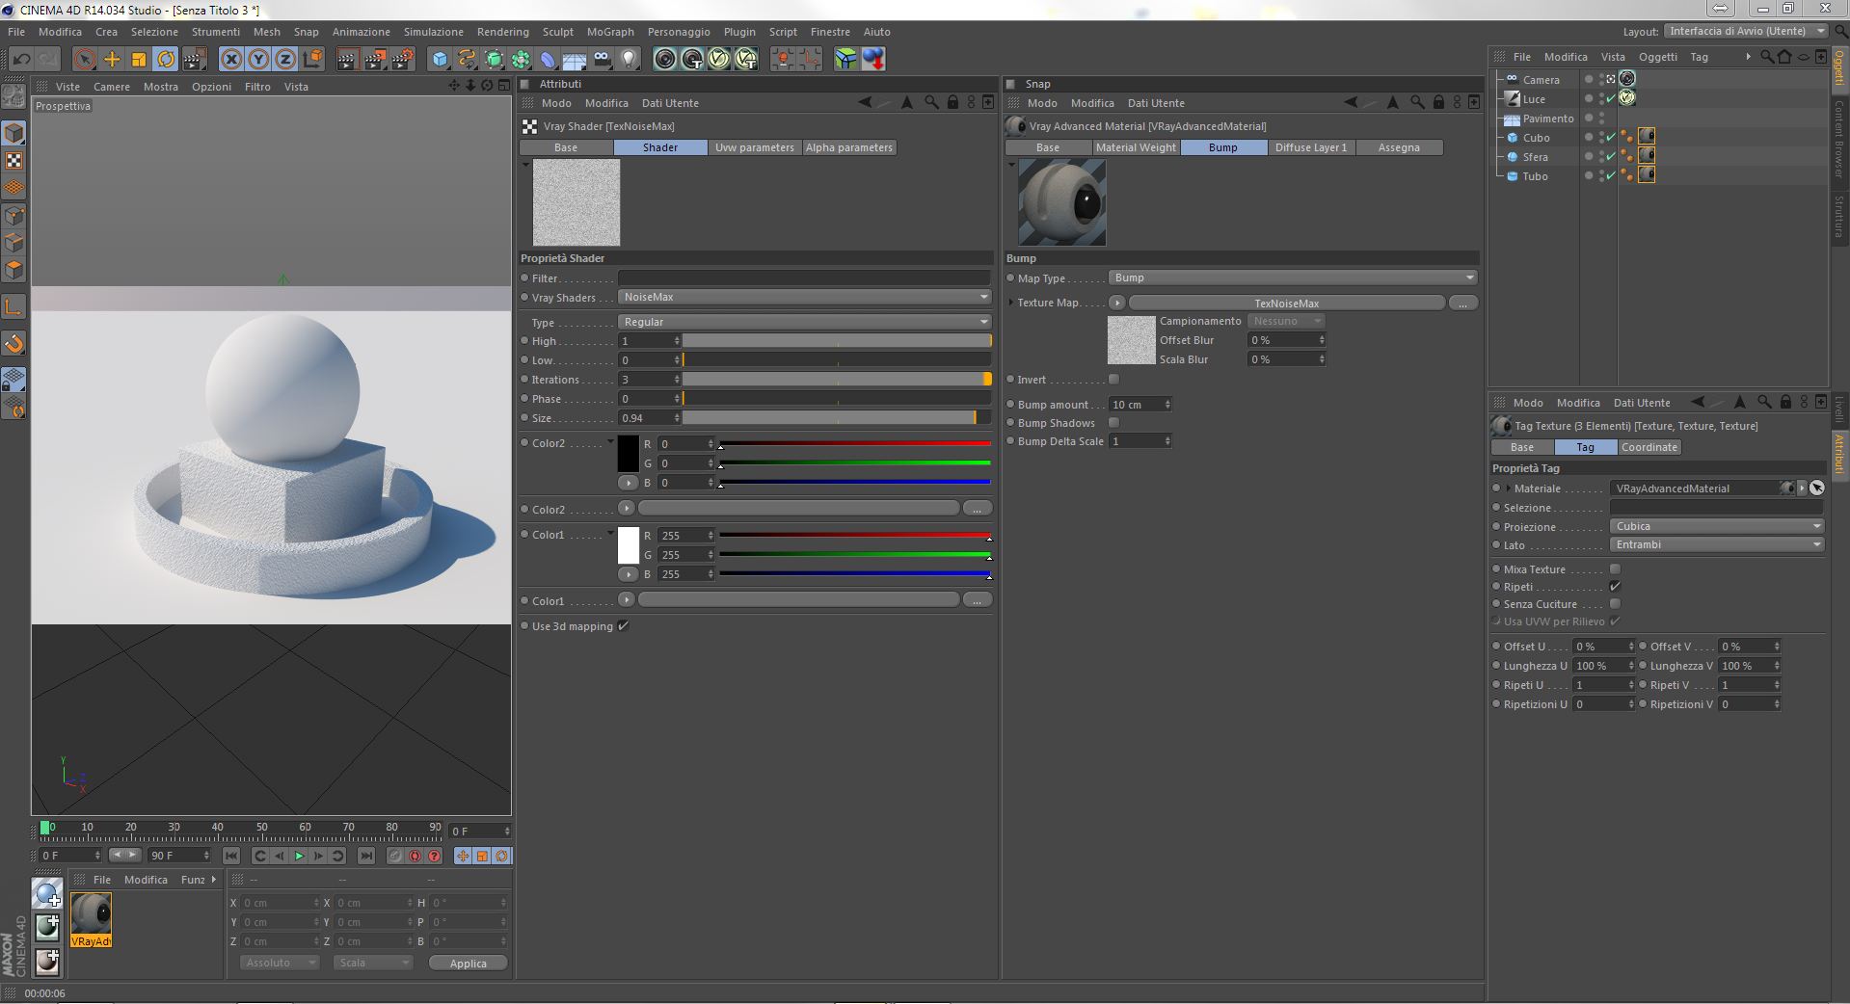Image resolution: width=1850 pixels, height=1004 pixels.
Task: Enable Bump Shadows checkbox
Action: click(x=1113, y=423)
